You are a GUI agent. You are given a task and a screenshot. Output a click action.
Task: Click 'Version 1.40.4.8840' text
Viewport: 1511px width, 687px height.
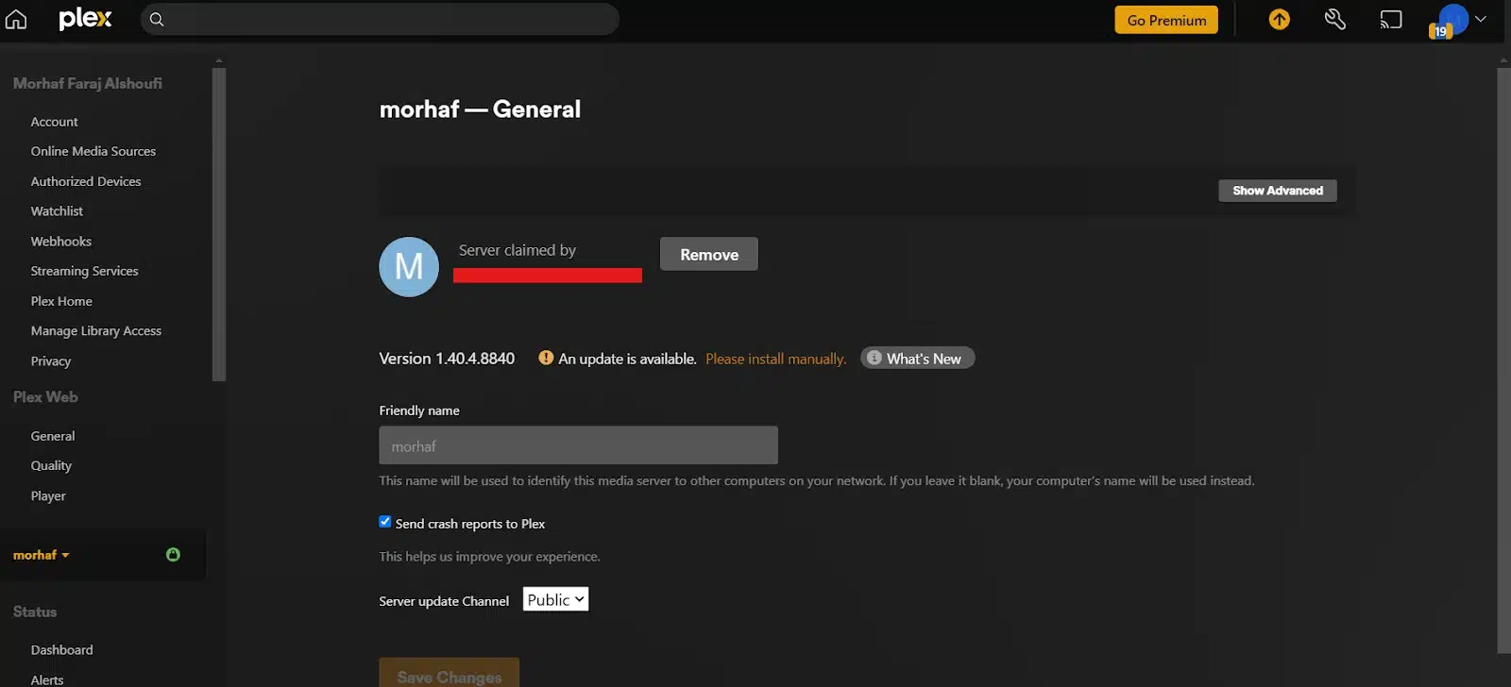point(447,359)
